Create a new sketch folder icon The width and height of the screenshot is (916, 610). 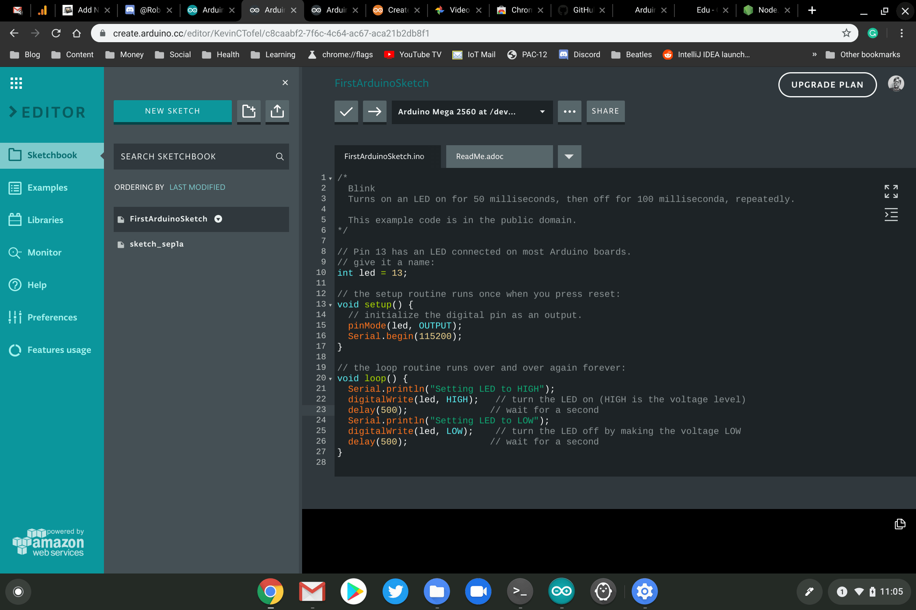tap(248, 112)
